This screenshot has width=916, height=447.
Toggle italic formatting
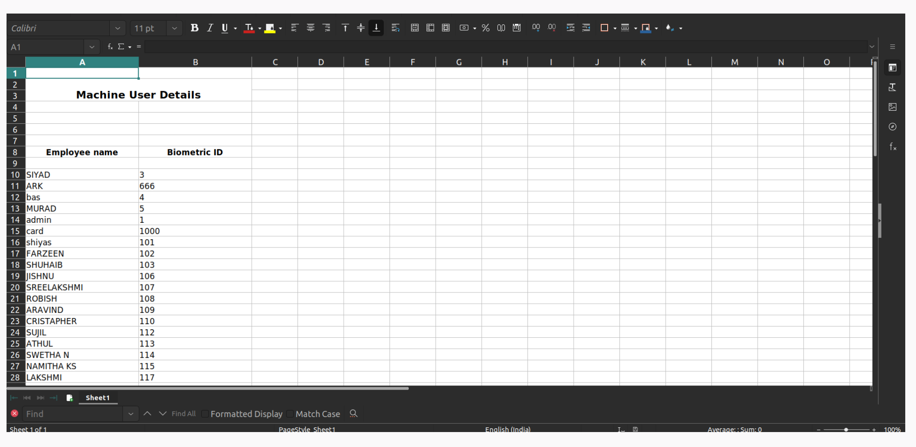tap(210, 28)
